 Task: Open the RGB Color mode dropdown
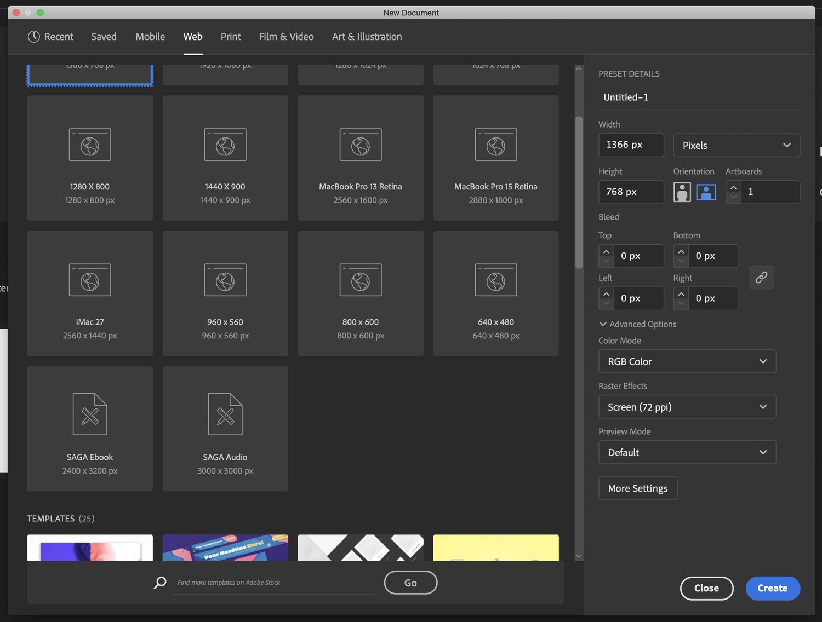[x=687, y=361]
